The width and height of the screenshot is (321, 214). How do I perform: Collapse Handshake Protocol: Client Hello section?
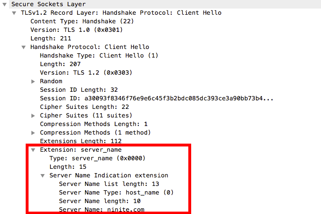[24, 47]
